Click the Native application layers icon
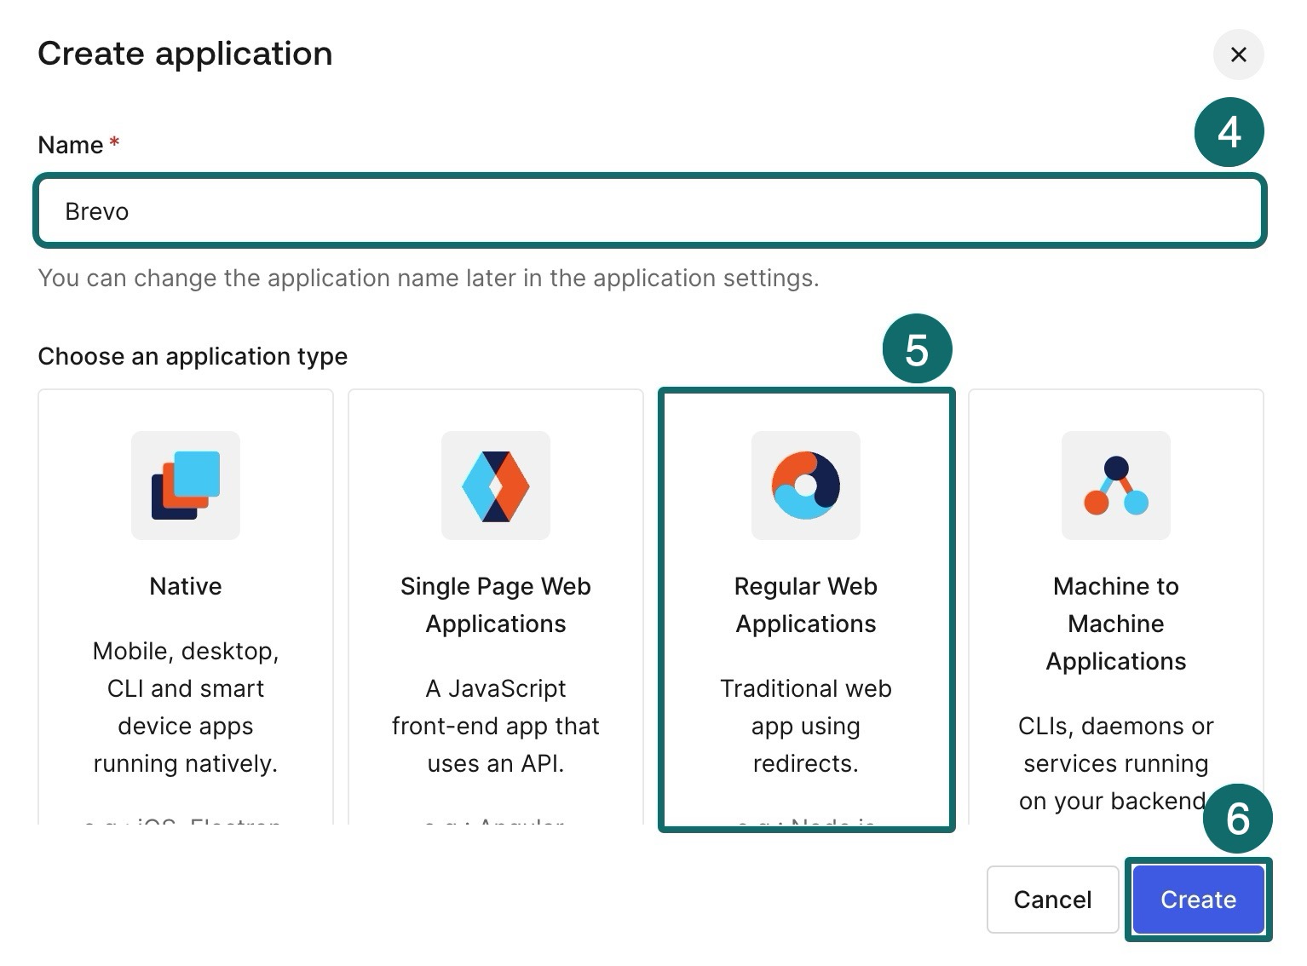Viewport: 1307px width, 966px height. coord(185,486)
